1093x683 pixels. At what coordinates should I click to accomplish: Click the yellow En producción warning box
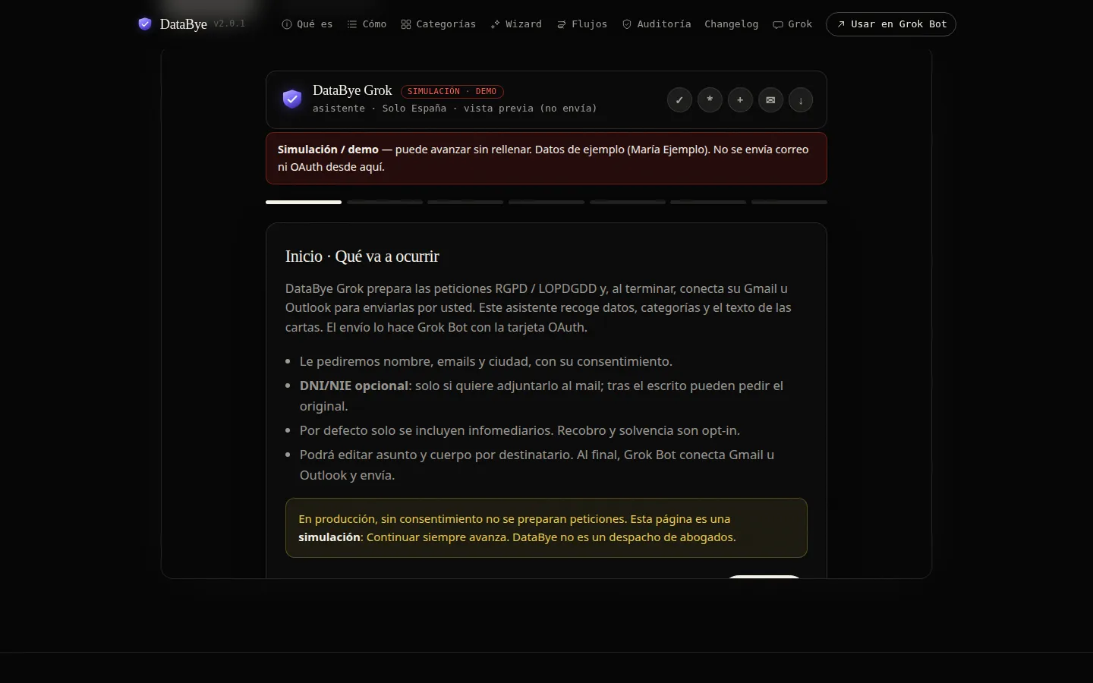(x=546, y=527)
